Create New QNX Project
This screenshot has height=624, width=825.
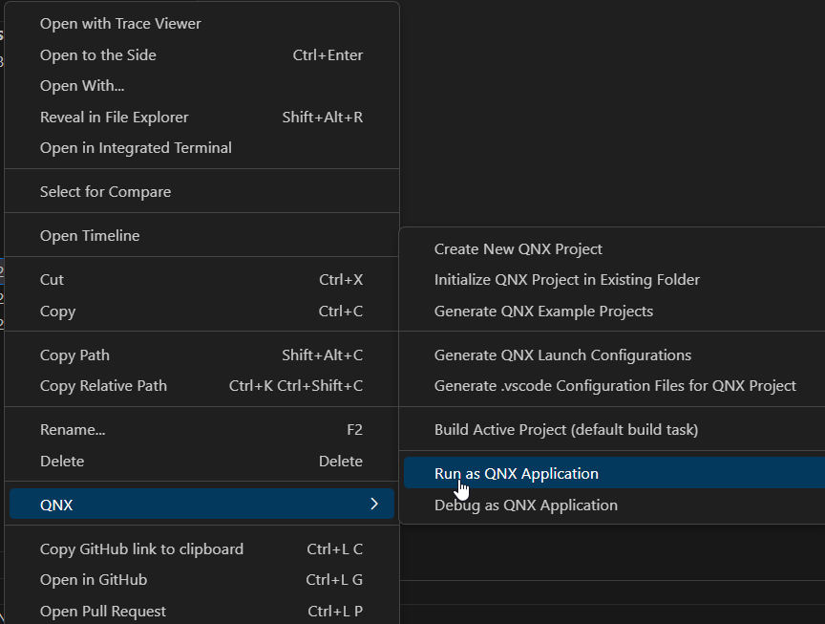pyautogui.click(x=615, y=249)
